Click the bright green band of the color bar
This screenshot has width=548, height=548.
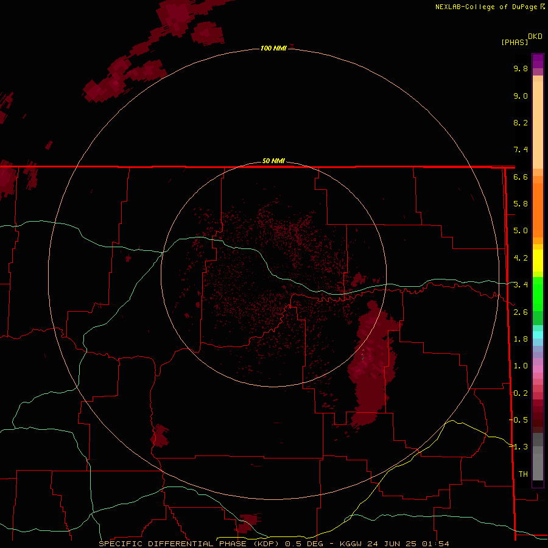pyautogui.click(x=538, y=294)
